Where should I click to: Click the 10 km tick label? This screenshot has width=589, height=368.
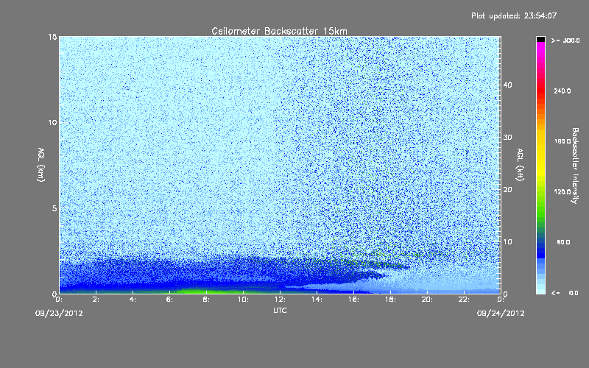point(52,122)
